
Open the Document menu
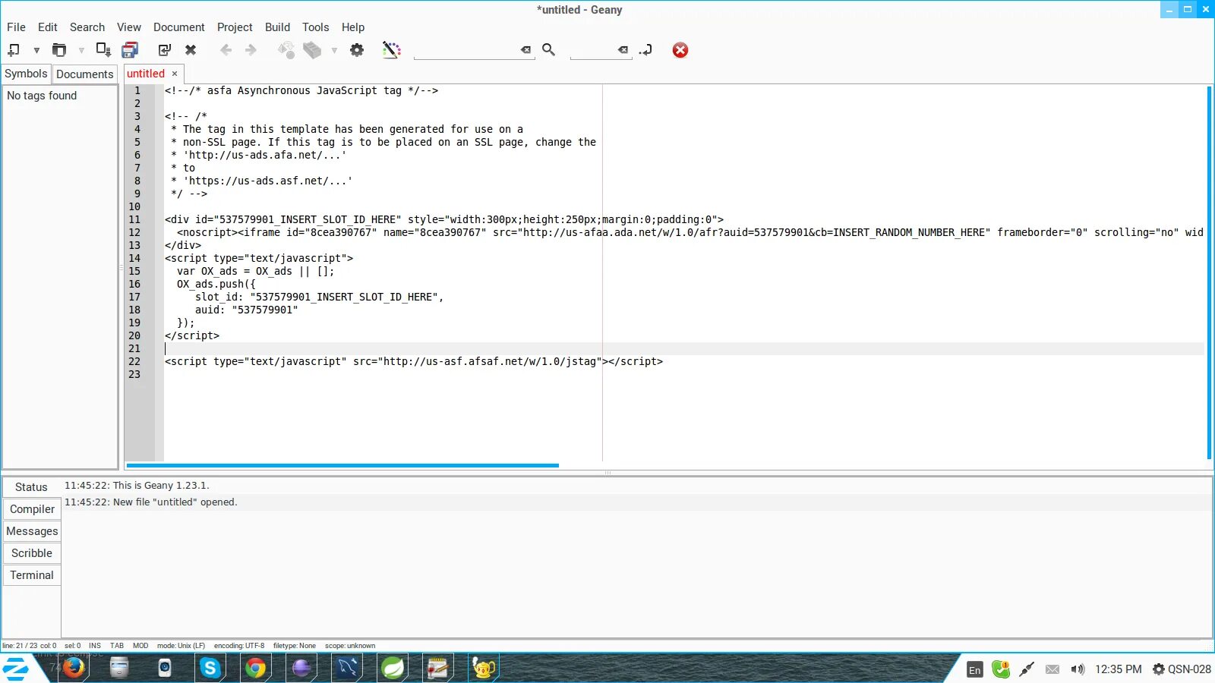pyautogui.click(x=179, y=27)
